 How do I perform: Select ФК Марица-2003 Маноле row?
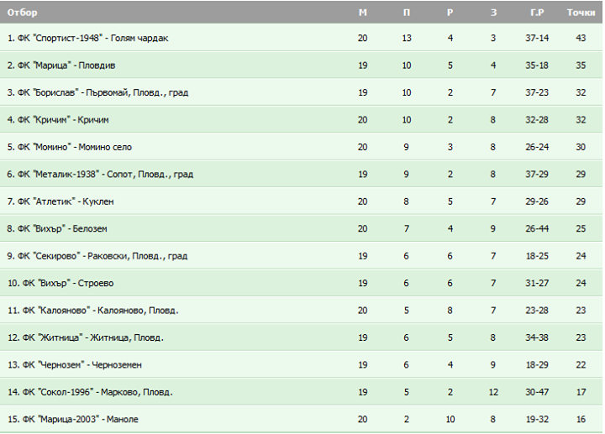[301, 420]
